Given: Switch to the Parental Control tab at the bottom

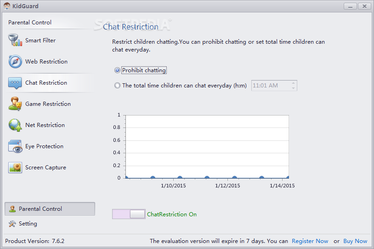Looking at the screenshot, I should [x=50, y=209].
